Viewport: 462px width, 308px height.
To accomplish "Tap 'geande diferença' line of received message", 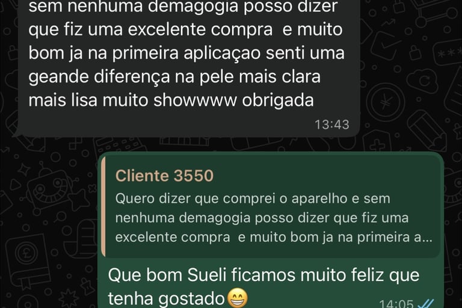I will (x=99, y=77).
